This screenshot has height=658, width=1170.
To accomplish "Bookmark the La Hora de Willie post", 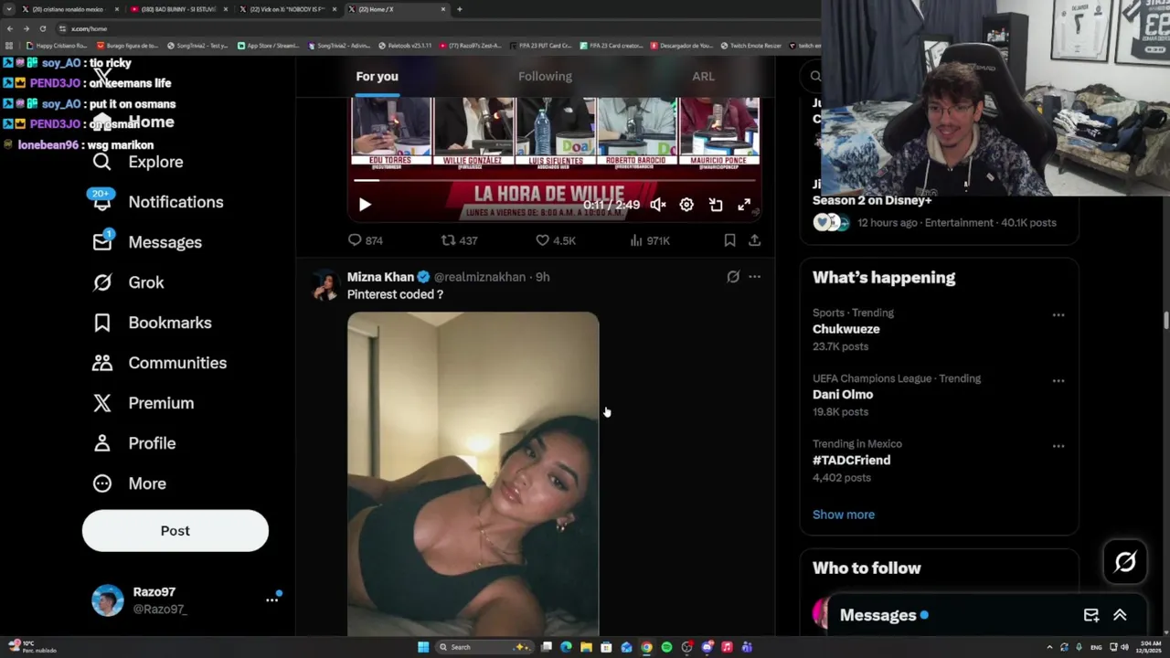I will (729, 240).
